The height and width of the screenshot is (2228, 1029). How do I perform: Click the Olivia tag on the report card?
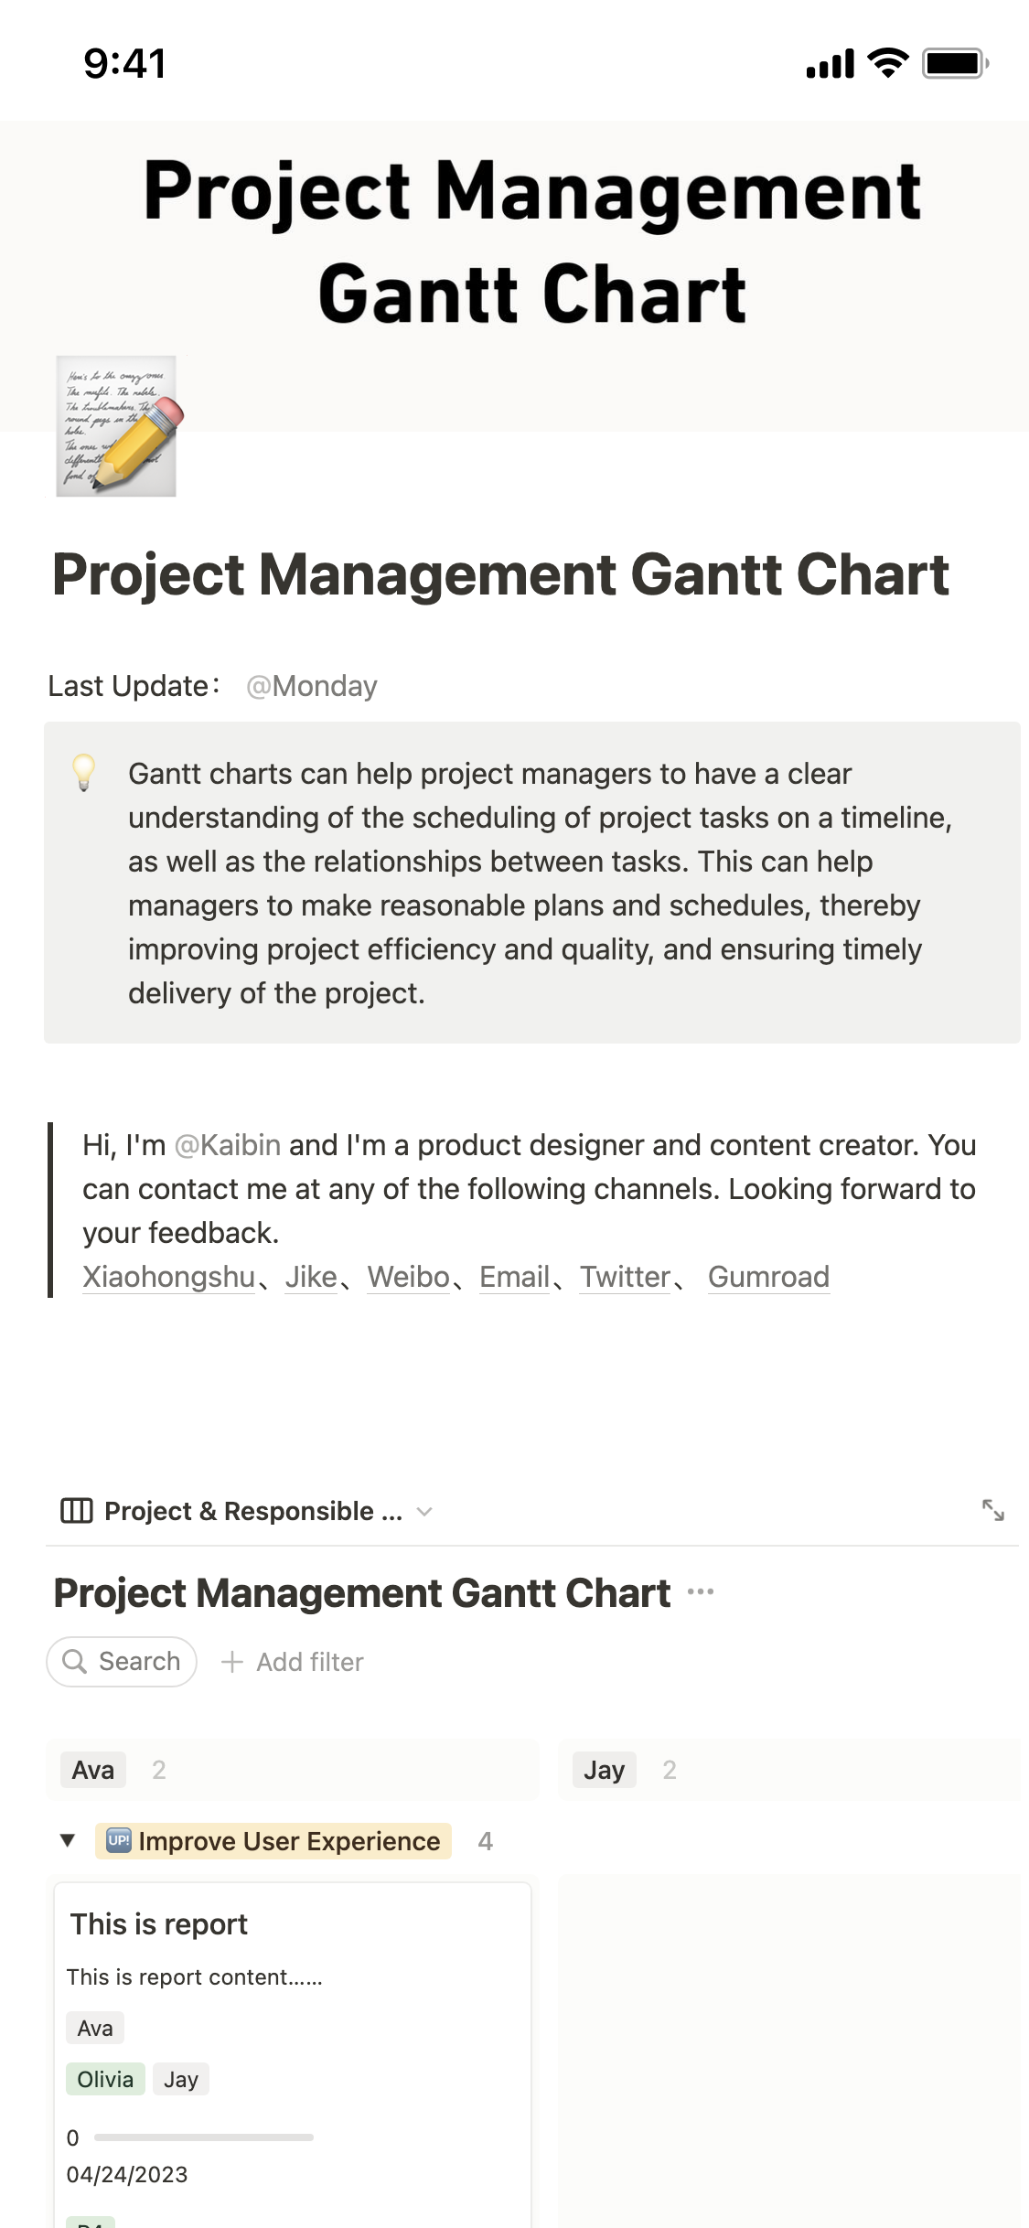pos(105,2079)
